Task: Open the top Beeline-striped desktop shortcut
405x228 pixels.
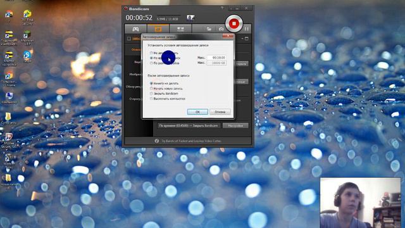Action: (9, 38)
